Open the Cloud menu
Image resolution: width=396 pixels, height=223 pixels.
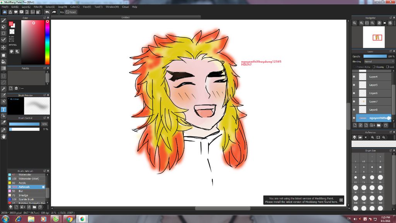point(125,7)
